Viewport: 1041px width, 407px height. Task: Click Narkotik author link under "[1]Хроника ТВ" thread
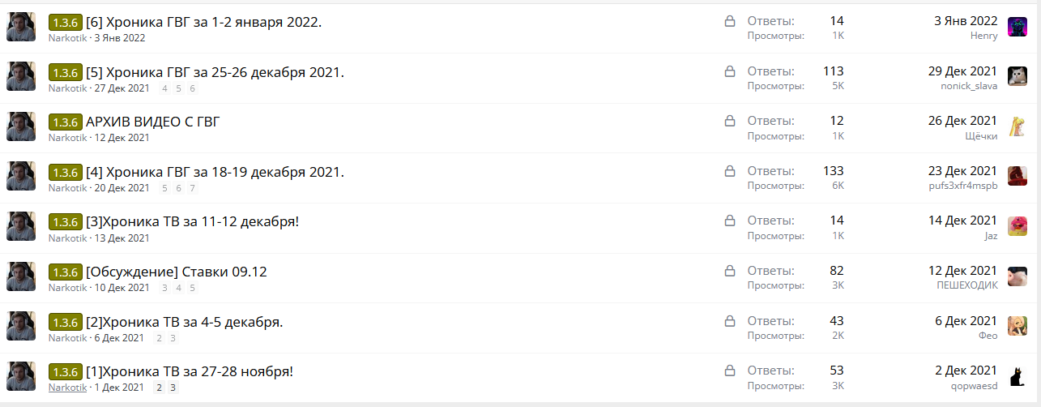pos(67,388)
